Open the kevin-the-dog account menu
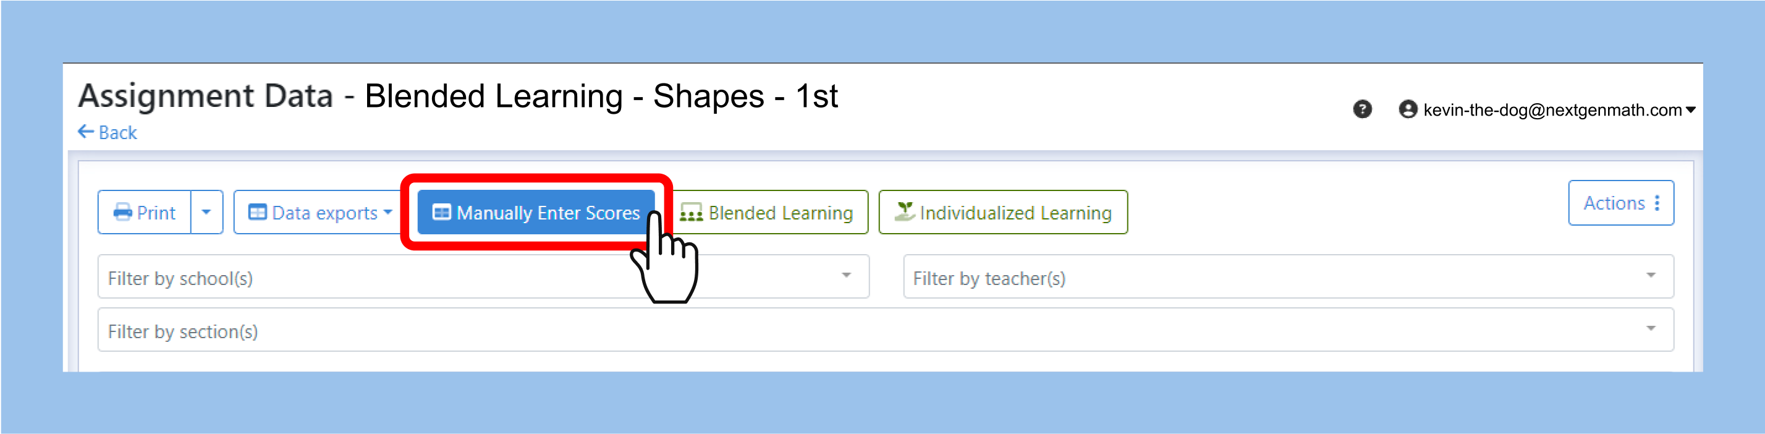Screen dimensions: 1765x434 1547,109
